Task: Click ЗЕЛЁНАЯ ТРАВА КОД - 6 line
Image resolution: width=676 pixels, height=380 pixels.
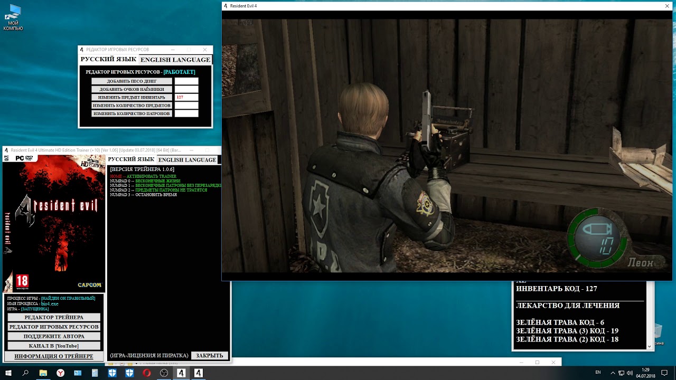Action: click(560, 322)
